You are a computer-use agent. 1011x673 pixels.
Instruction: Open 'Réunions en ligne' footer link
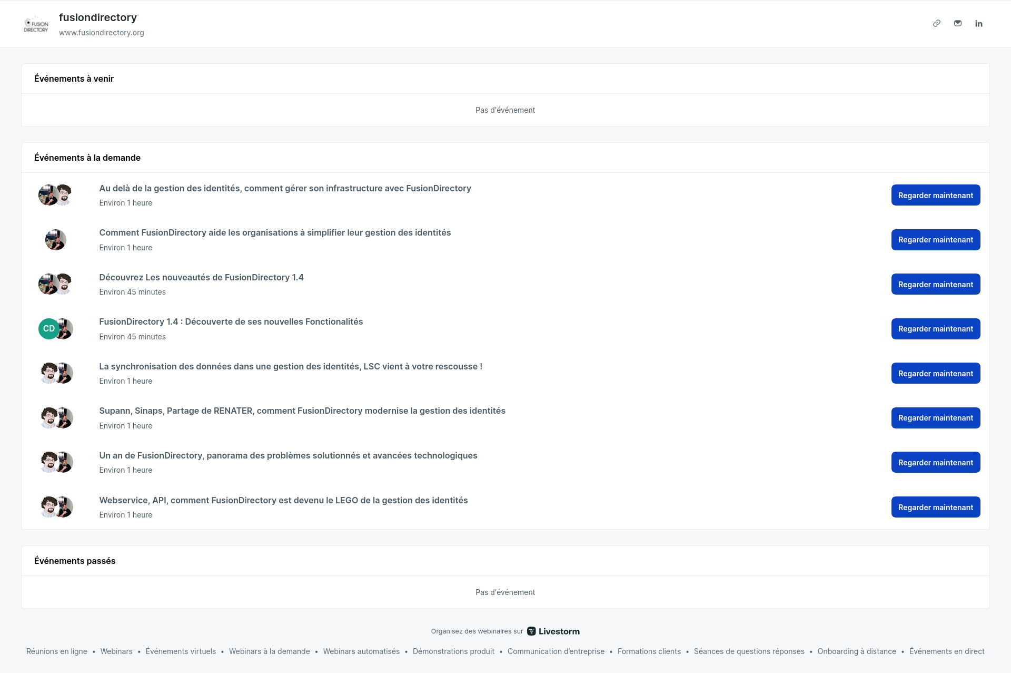pos(57,651)
